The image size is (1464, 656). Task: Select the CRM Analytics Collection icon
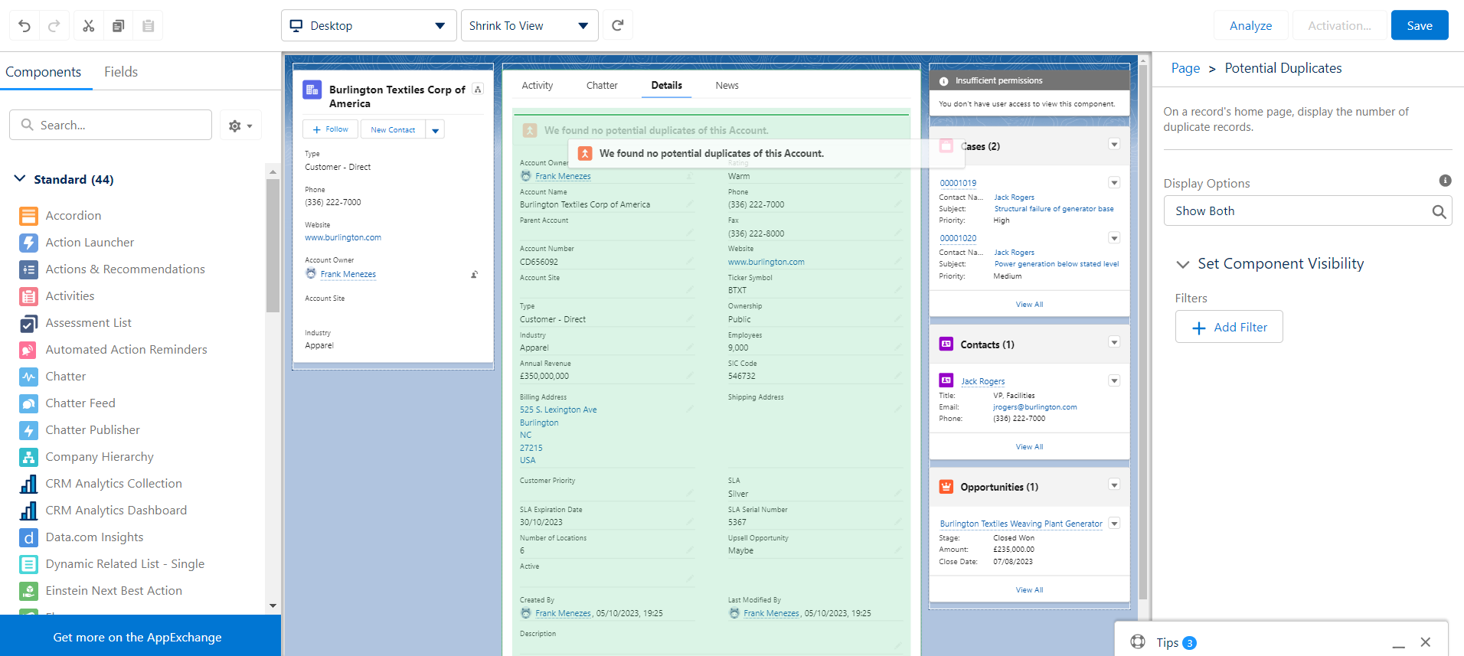click(28, 484)
